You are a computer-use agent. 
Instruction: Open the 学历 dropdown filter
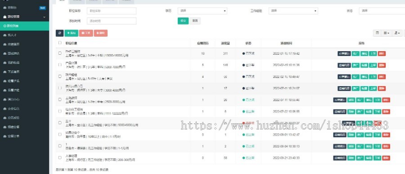[x=202, y=11]
